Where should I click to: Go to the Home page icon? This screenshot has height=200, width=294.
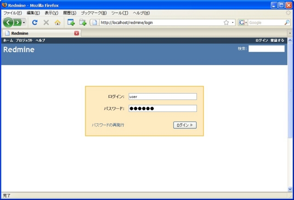click(57, 22)
